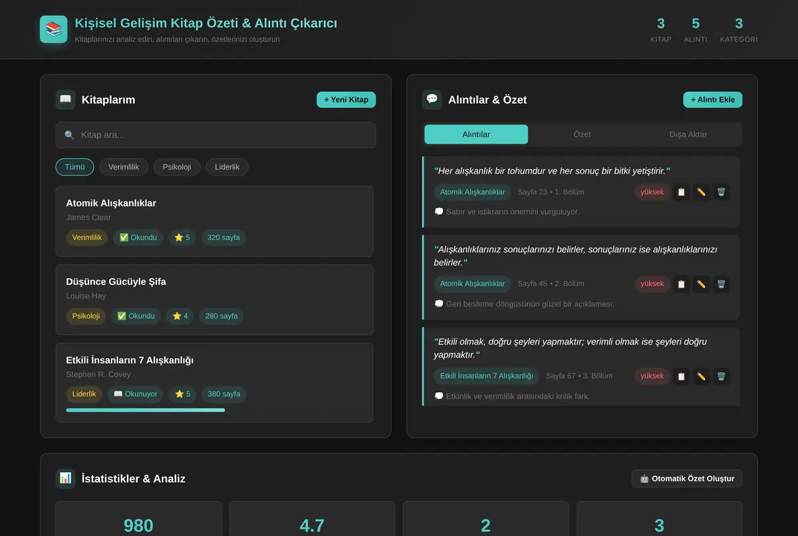Click the Atomik Alışkanlıklar tag on Sayfa 23 quote
This screenshot has height=536, width=798.
click(473, 192)
